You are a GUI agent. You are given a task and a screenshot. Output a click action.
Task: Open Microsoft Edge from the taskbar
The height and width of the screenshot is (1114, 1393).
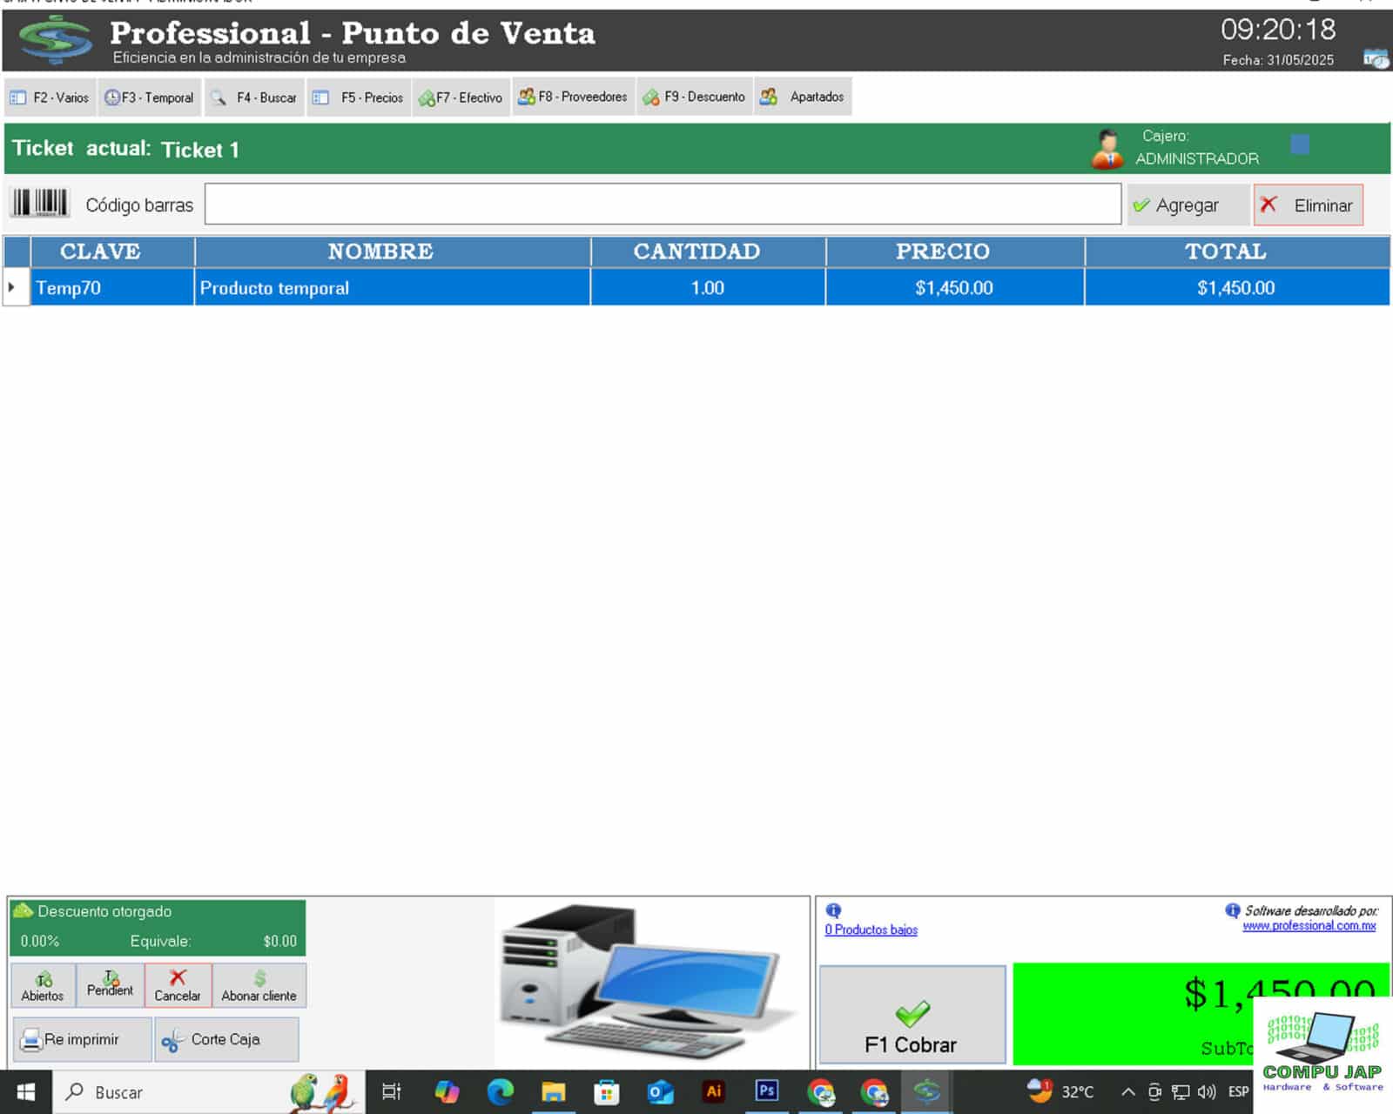(501, 1091)
